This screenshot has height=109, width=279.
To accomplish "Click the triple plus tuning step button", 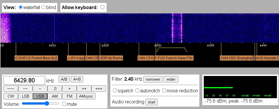I will (x=99, y=89).
